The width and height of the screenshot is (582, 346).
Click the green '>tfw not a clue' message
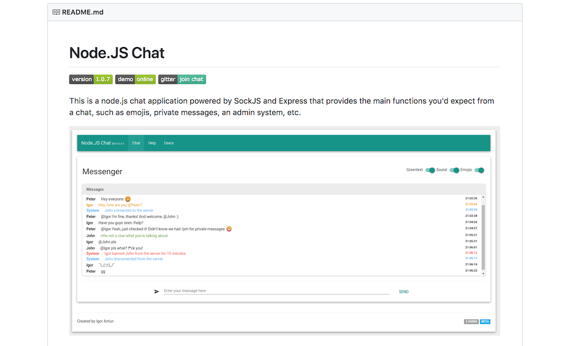tap(134, 236)
